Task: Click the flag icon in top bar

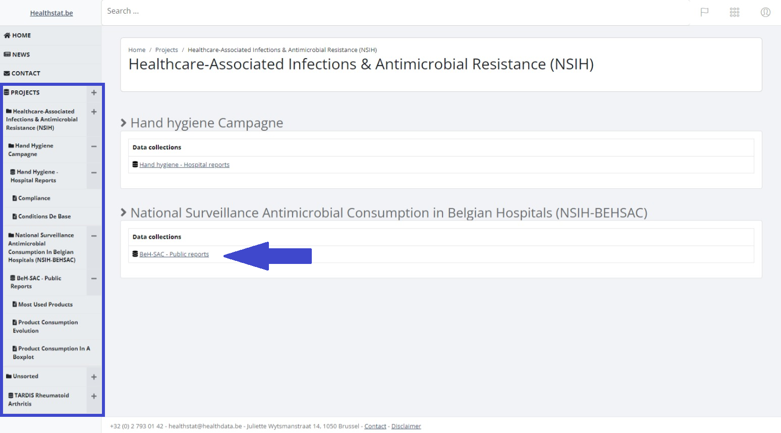Action: (704, 12)
